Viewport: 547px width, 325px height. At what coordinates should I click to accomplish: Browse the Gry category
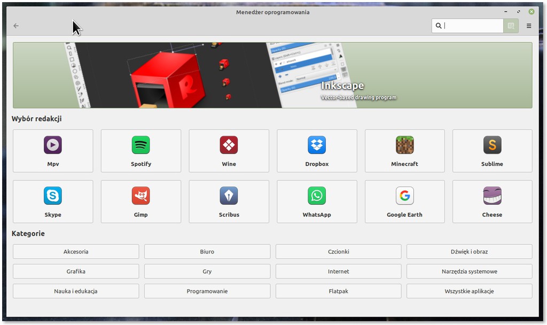pos(207,271)
